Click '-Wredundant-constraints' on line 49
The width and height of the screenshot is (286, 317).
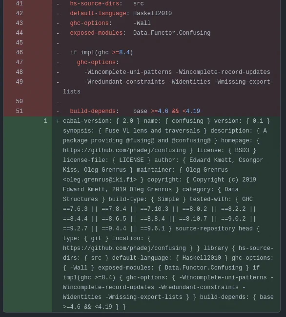coord(124,82)
